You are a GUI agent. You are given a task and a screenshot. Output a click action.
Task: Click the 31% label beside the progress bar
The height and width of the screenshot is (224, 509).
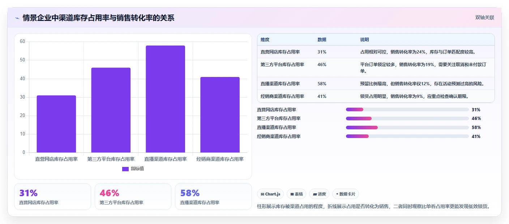click(x=476, y=109)
